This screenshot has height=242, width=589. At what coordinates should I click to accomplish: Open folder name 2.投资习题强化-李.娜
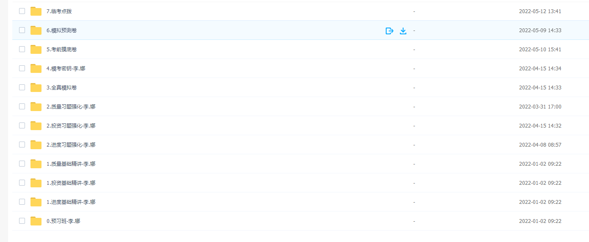[71, 126]
